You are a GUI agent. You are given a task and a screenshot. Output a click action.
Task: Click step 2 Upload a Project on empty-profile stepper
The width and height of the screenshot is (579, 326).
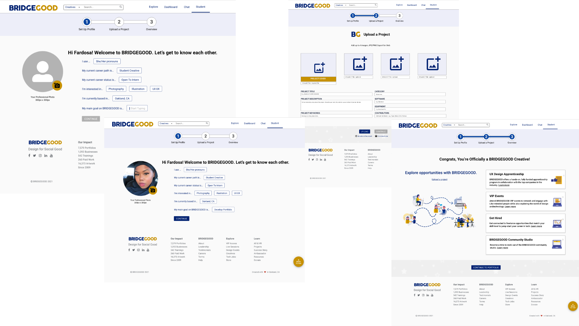point(119,24)
